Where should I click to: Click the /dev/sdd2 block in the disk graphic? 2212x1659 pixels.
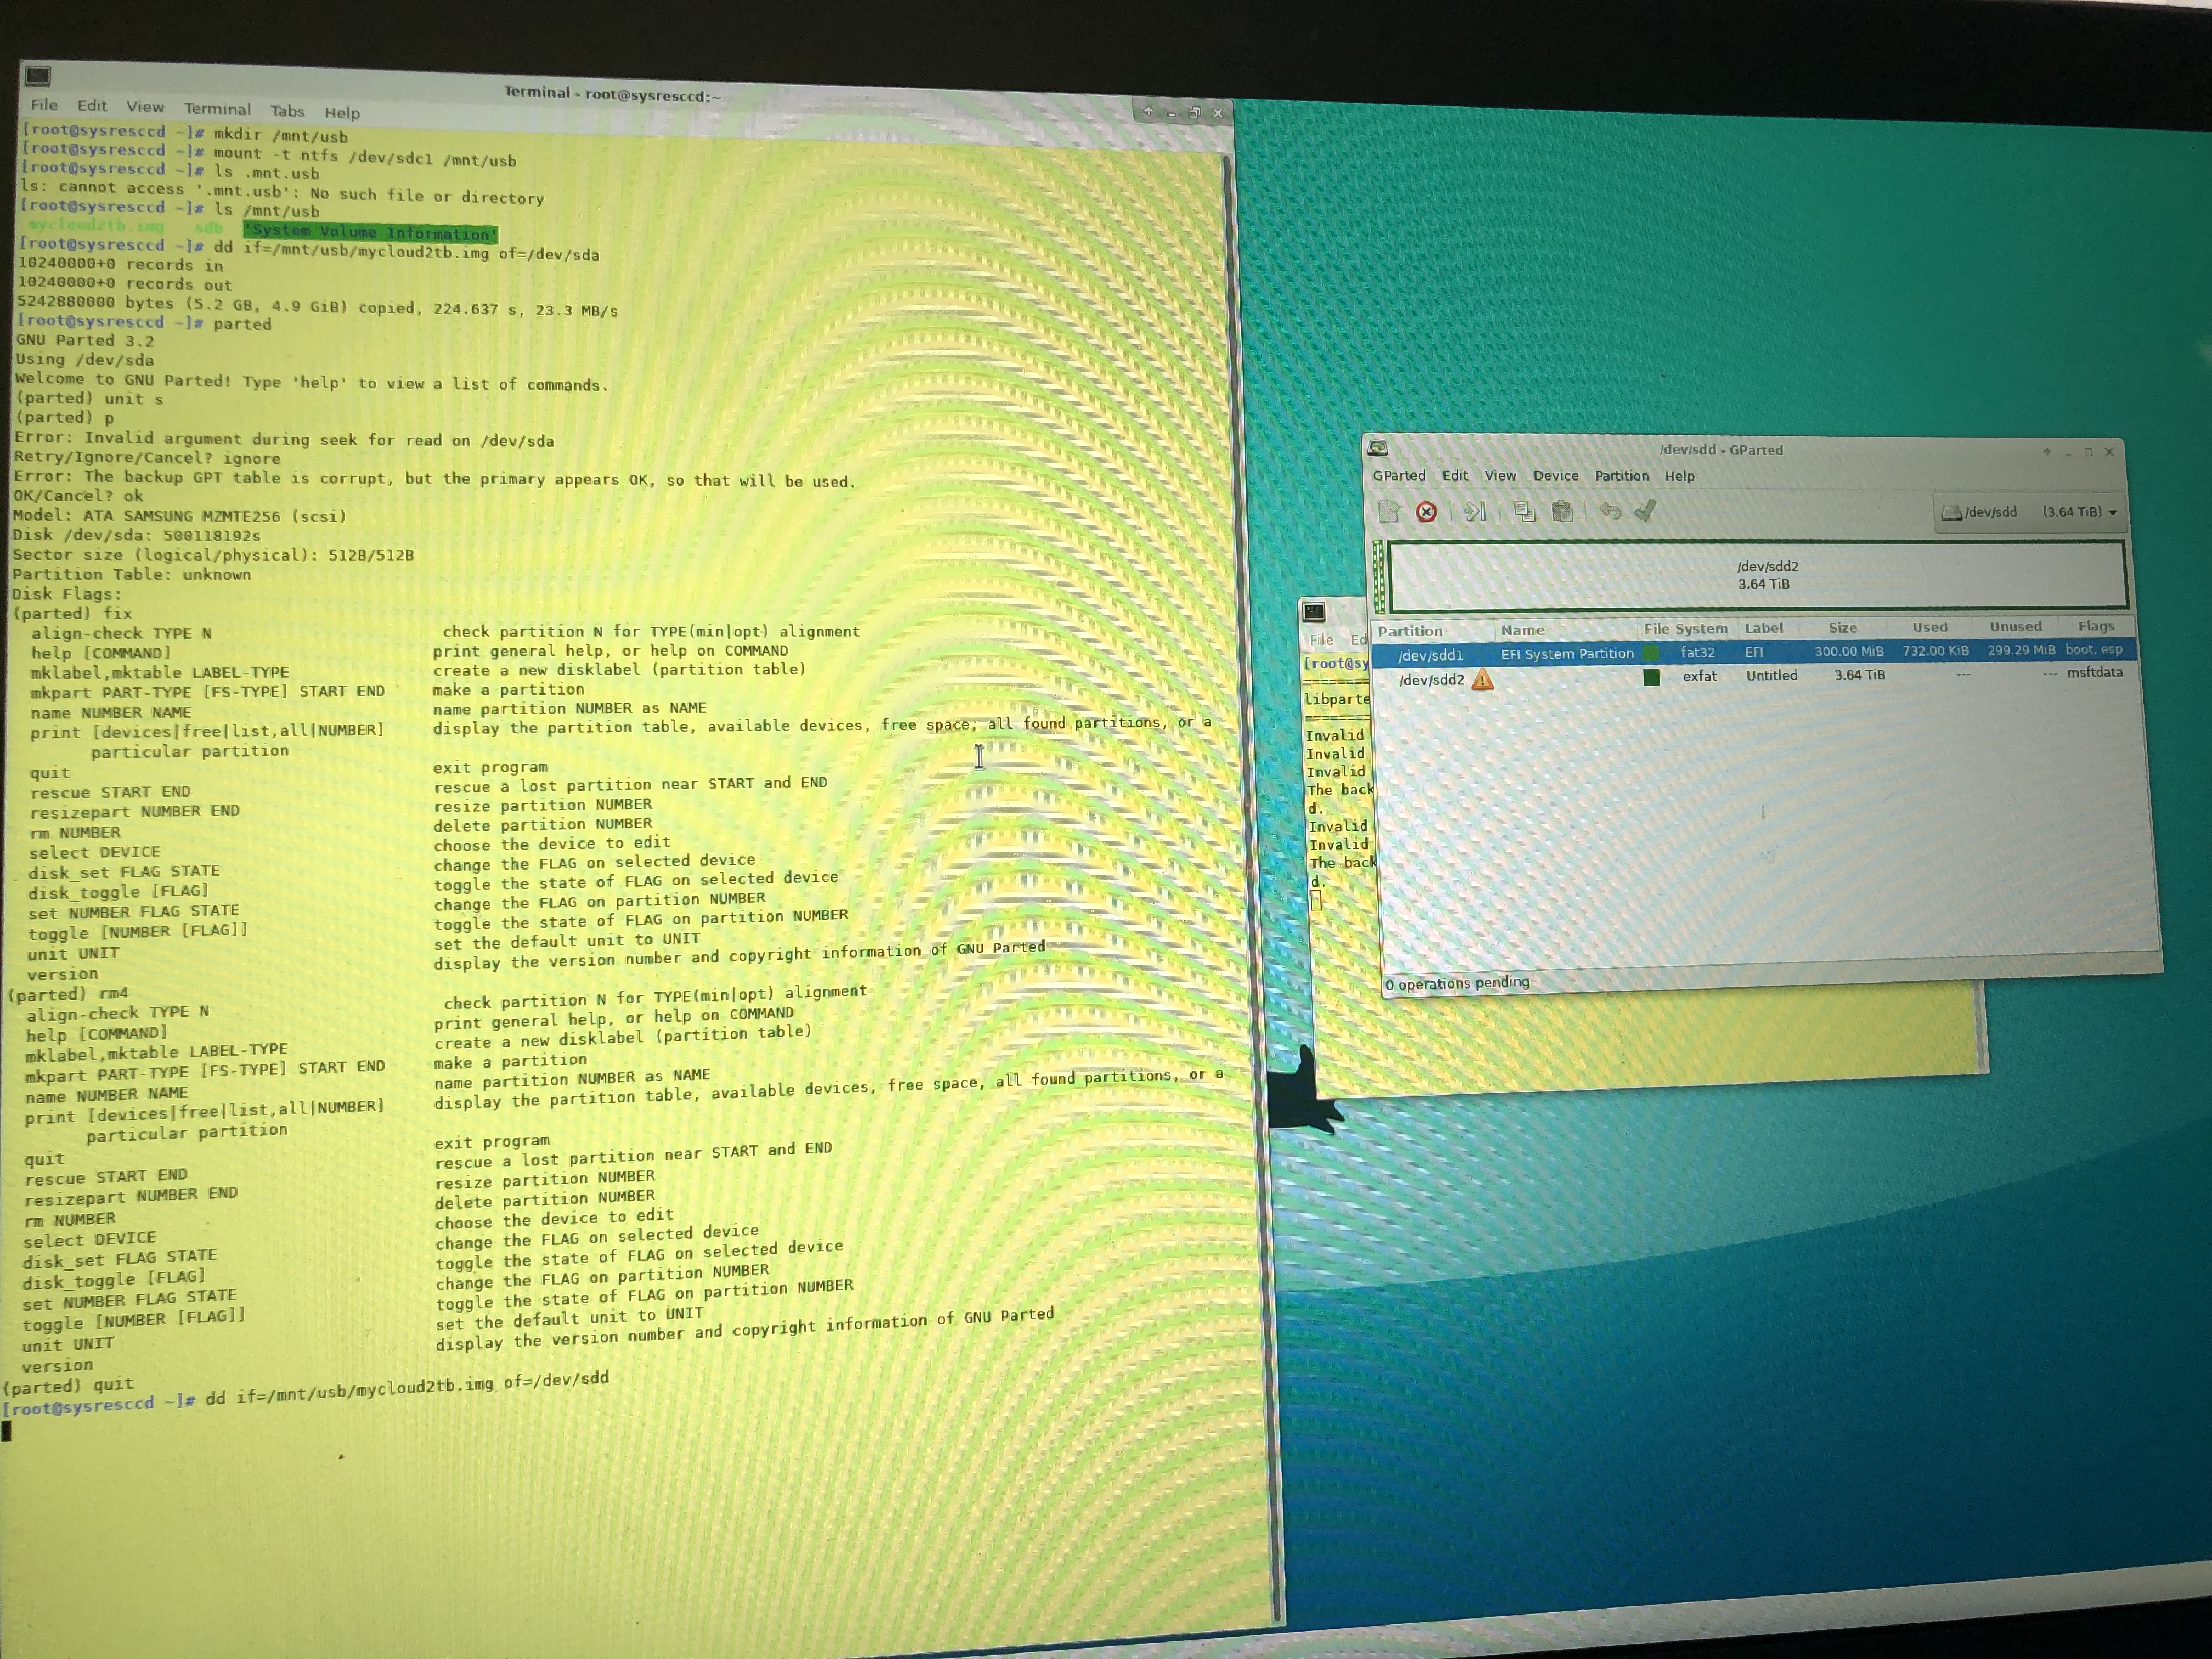click(x=1766, y=575)
